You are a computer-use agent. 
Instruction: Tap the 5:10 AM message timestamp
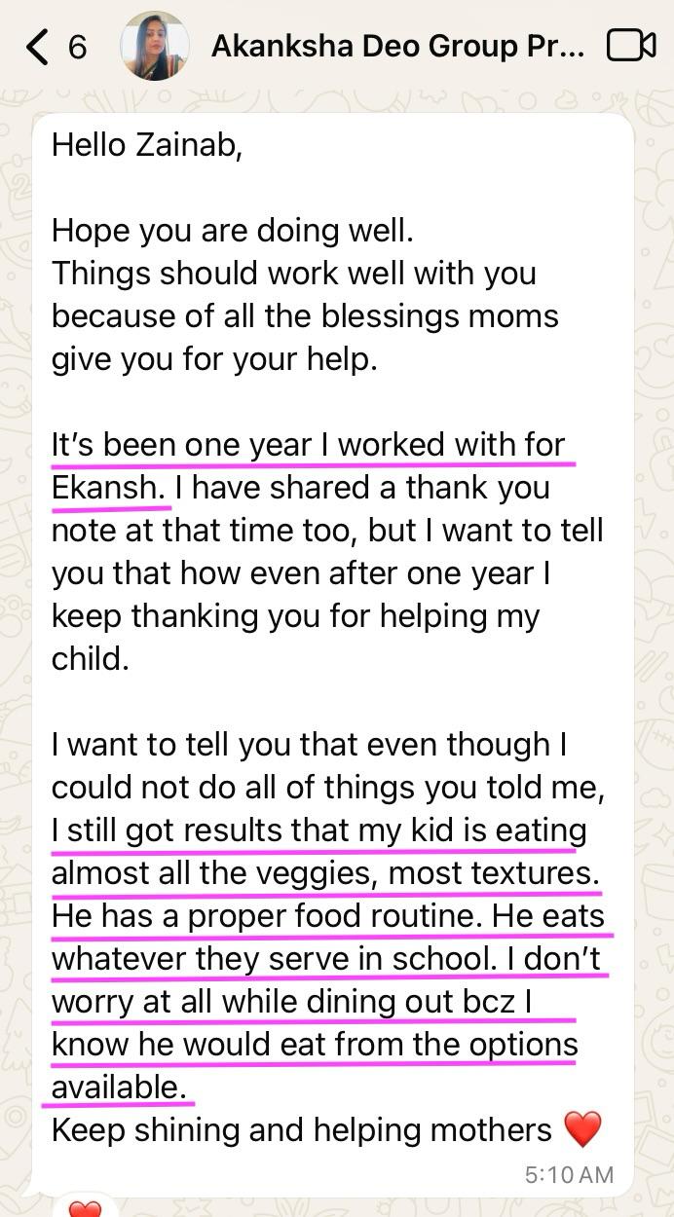(569, 1175)
